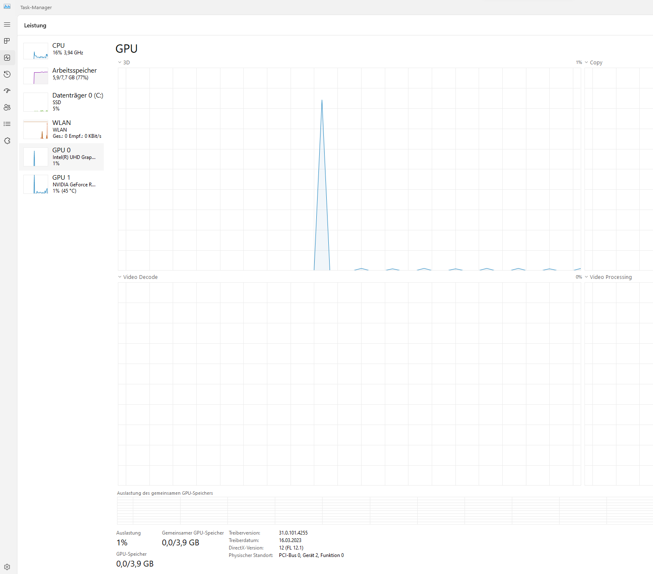The height and width of the screenshot is (574, 653).
Task: Click driver version 31.0.101.4255
Action: coord(293,533)
